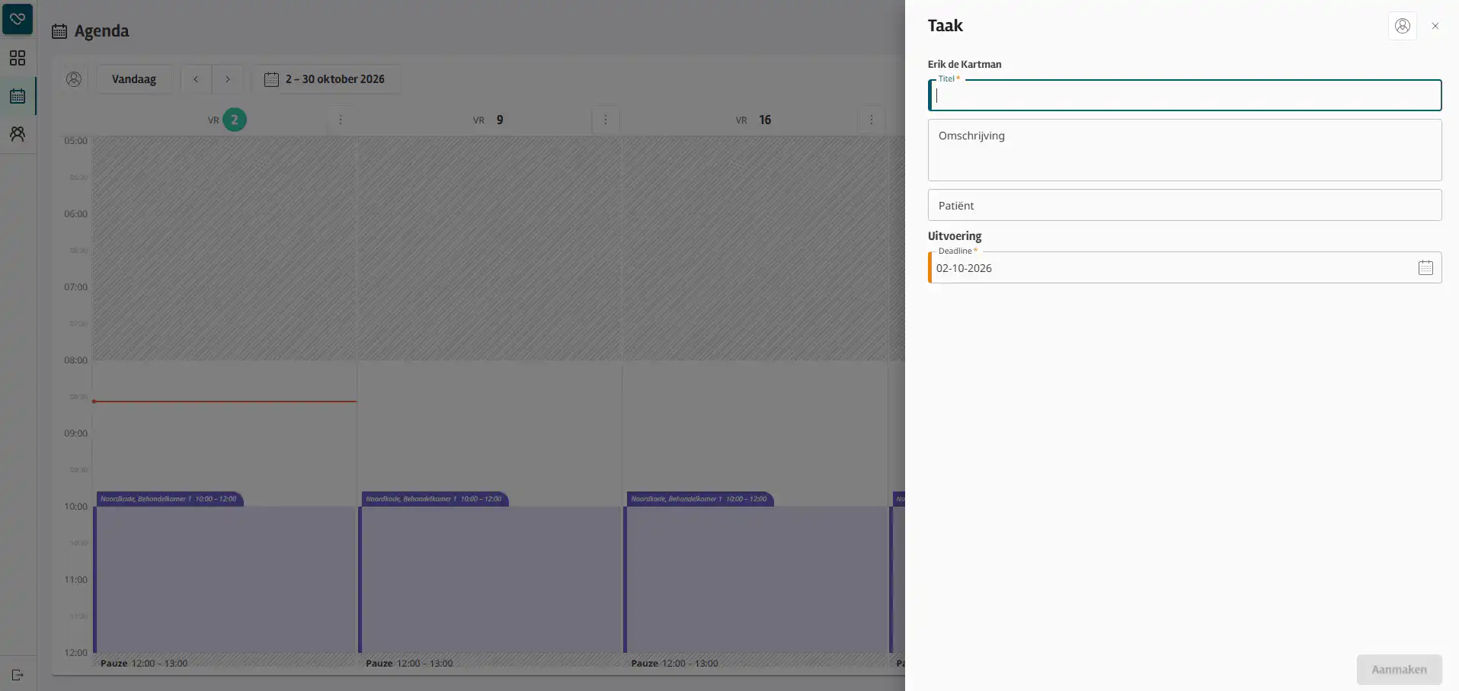Select the VR 16 day header

click(753, 120)
